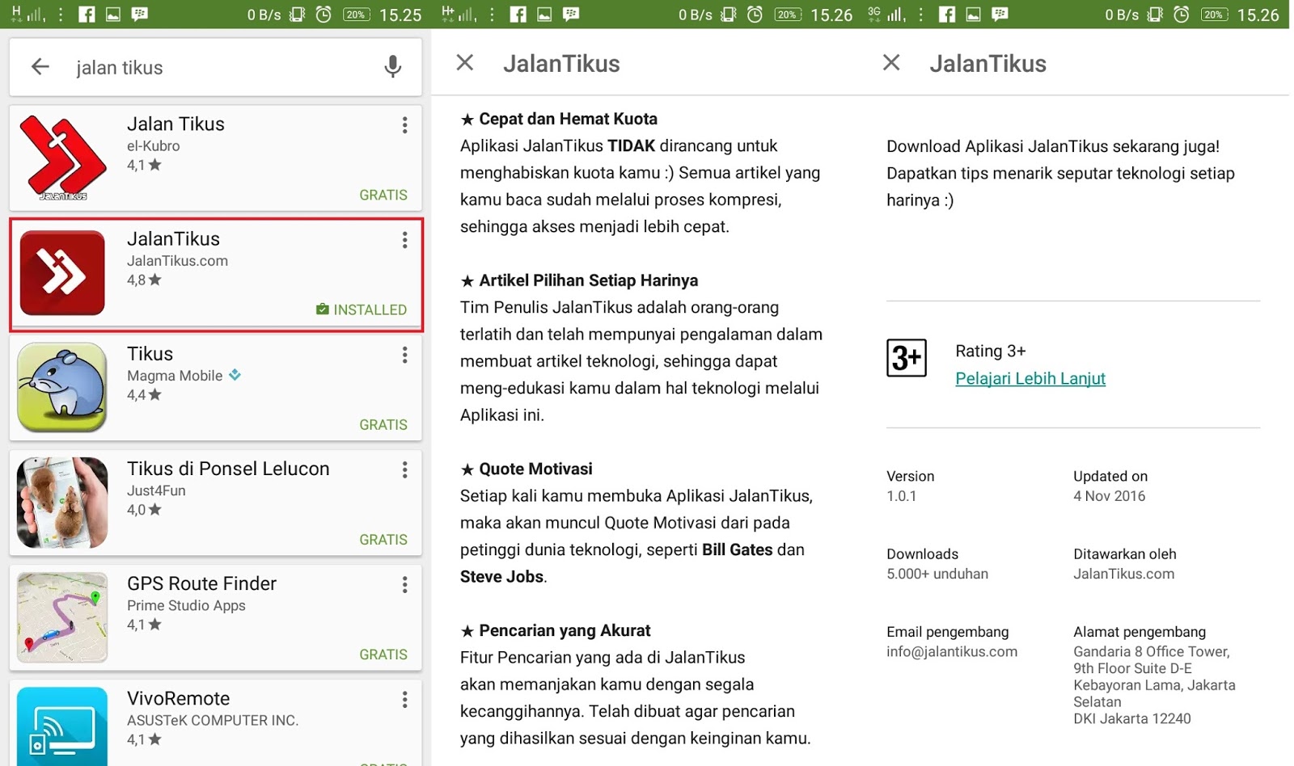Tap vibrate mode icon in third status bar
This screenshot has height=766, width=1294.
click(1155, 15)
